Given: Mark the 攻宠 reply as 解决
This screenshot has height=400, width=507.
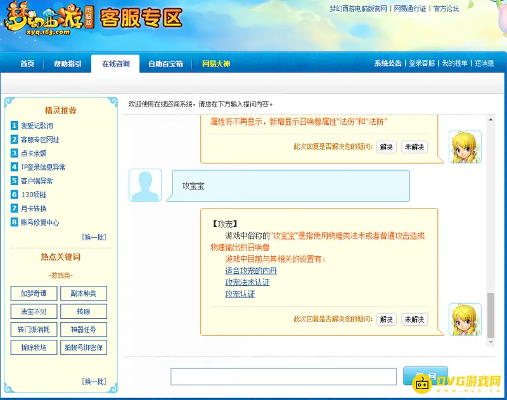Looking at the screenshot, I should click(387, 319).
